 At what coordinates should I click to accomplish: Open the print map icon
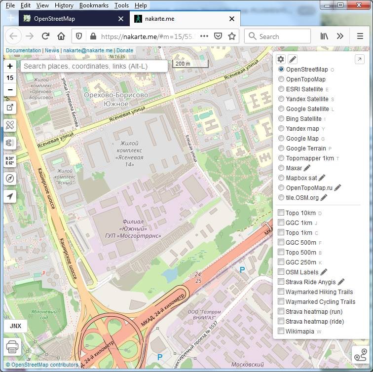pyautogui.click(x=12, y=347)
